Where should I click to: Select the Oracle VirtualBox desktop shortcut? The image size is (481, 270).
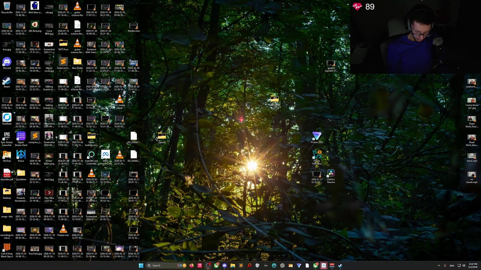pos(317,157)
